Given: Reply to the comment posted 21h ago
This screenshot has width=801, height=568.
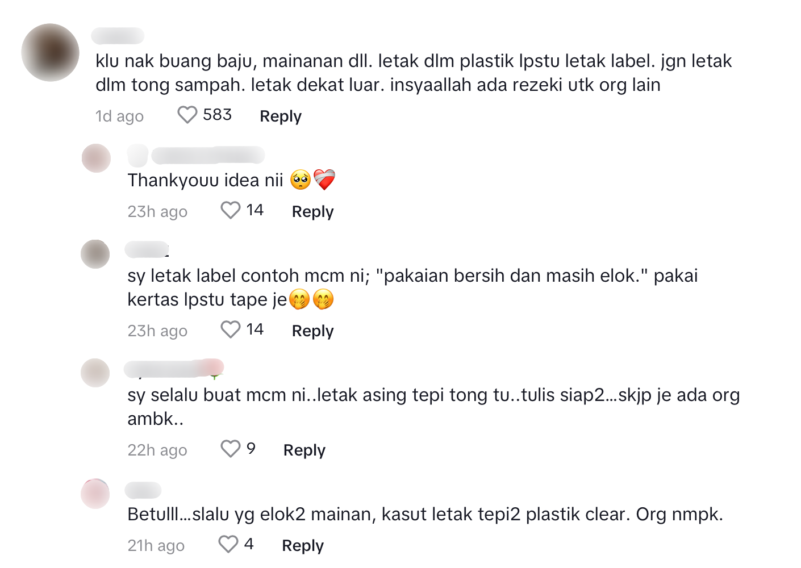Looking at the screenshot, I should click(x=303, y=545).
